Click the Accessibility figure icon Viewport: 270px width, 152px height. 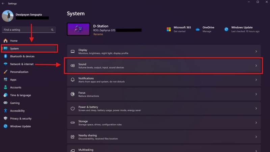pyautogui.click(x=5, y=111)
